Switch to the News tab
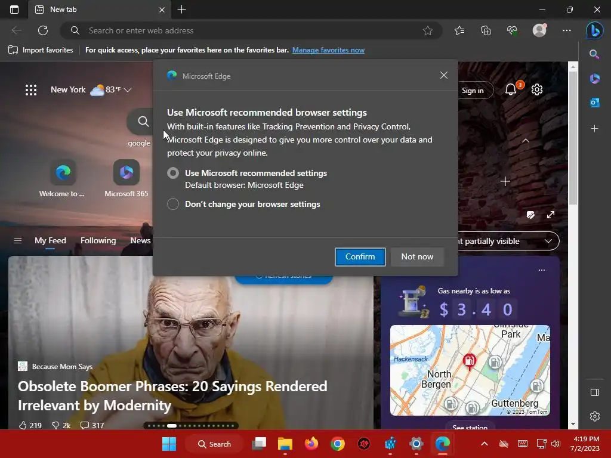Image resolution: width=611 pixels, height=458 pixels. coord(140,241)
